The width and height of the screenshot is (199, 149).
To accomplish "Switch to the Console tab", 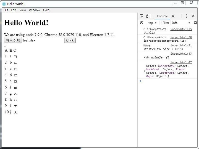I will pyautogui.click(x=162, y=16).
